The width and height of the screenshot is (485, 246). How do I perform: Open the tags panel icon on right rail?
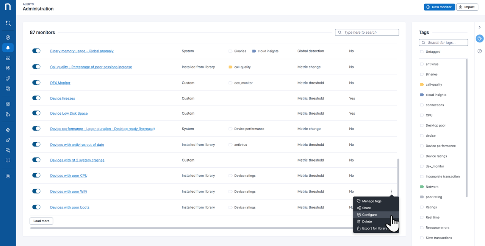pos(480,39)
